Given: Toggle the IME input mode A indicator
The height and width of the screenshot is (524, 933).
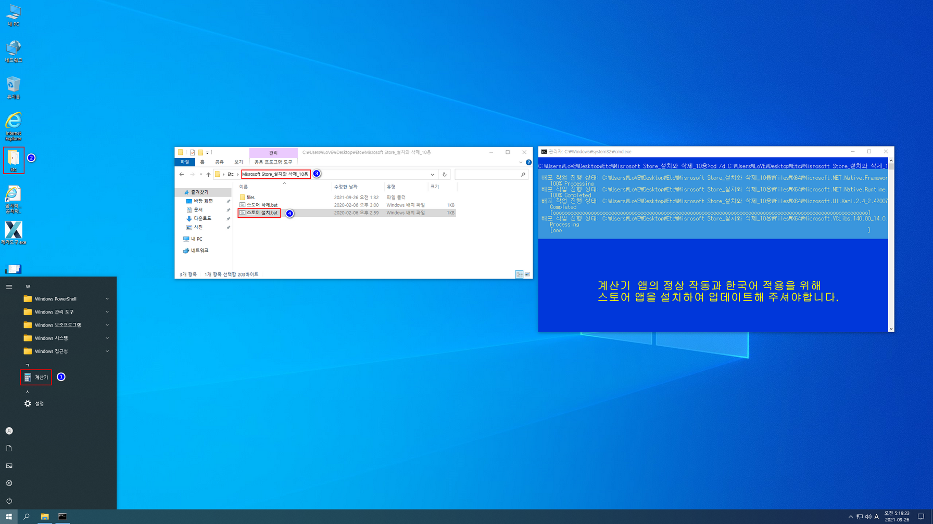Looking at the screenshot, I should coord(877,517).
